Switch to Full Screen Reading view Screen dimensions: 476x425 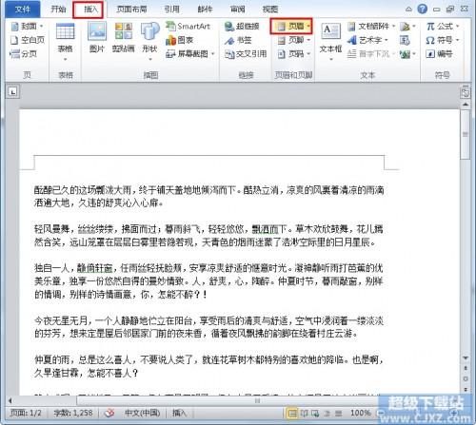304,414
